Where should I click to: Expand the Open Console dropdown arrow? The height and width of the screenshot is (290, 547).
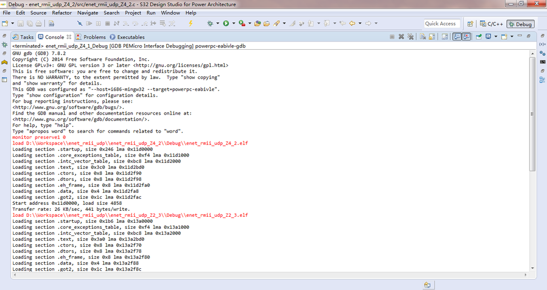coord(512,37)
